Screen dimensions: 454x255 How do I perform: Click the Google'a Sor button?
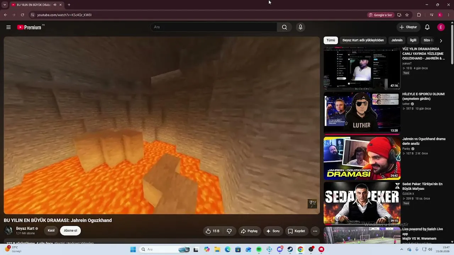pos(380,15)
